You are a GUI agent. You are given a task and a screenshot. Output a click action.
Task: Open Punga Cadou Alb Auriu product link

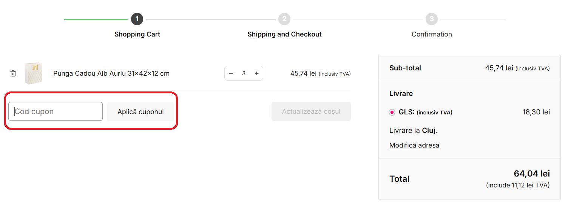(111, 73)
